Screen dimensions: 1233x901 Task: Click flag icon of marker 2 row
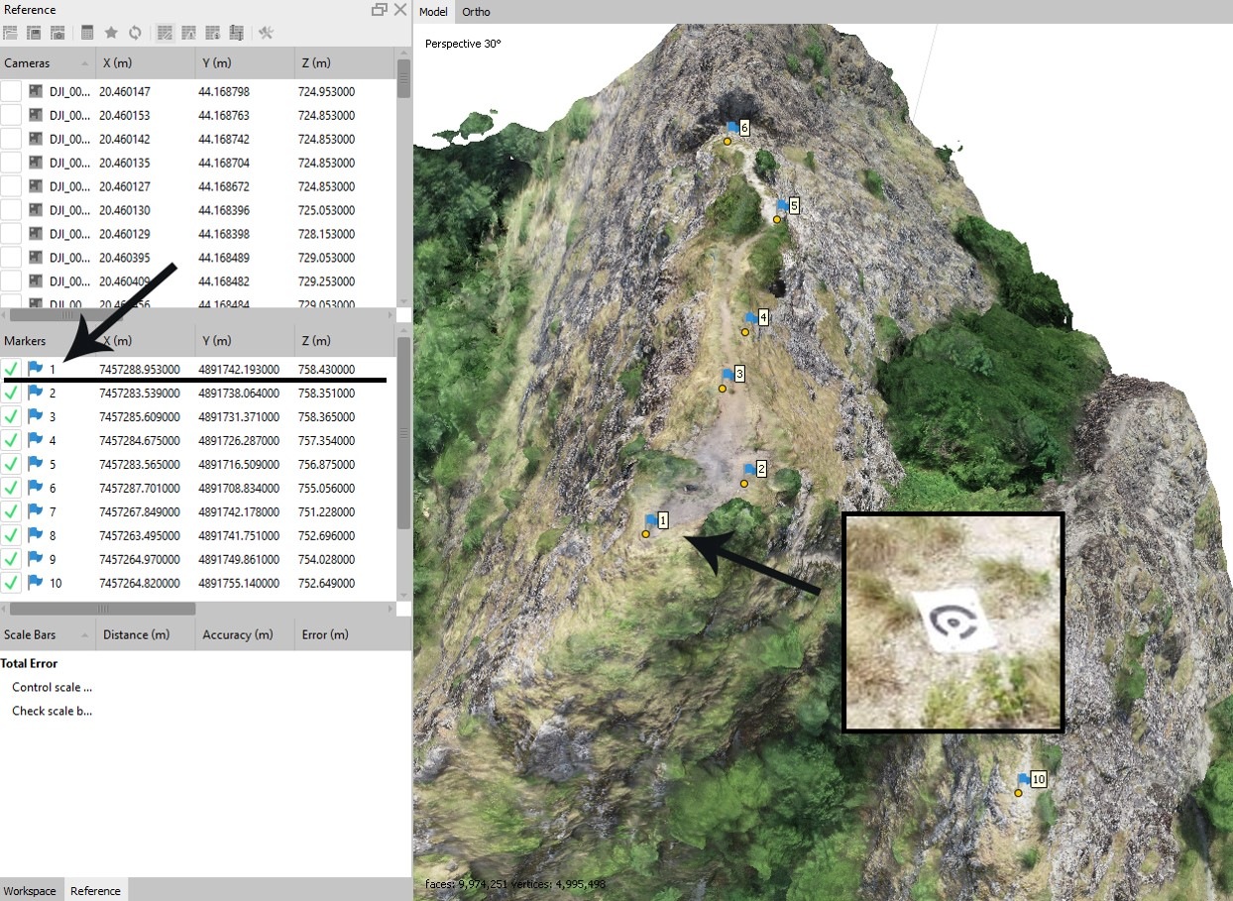tap(36, 393)
